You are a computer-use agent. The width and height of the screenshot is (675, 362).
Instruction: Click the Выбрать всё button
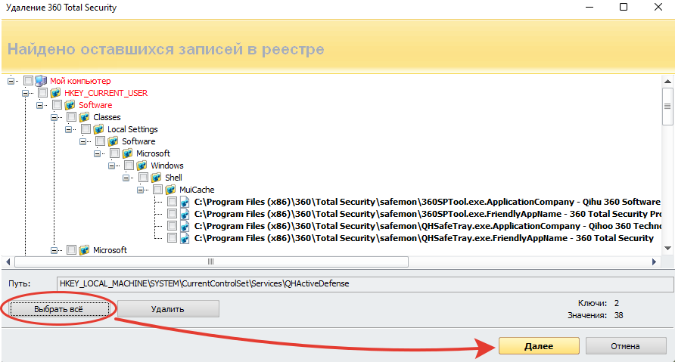tap(59, 309)
